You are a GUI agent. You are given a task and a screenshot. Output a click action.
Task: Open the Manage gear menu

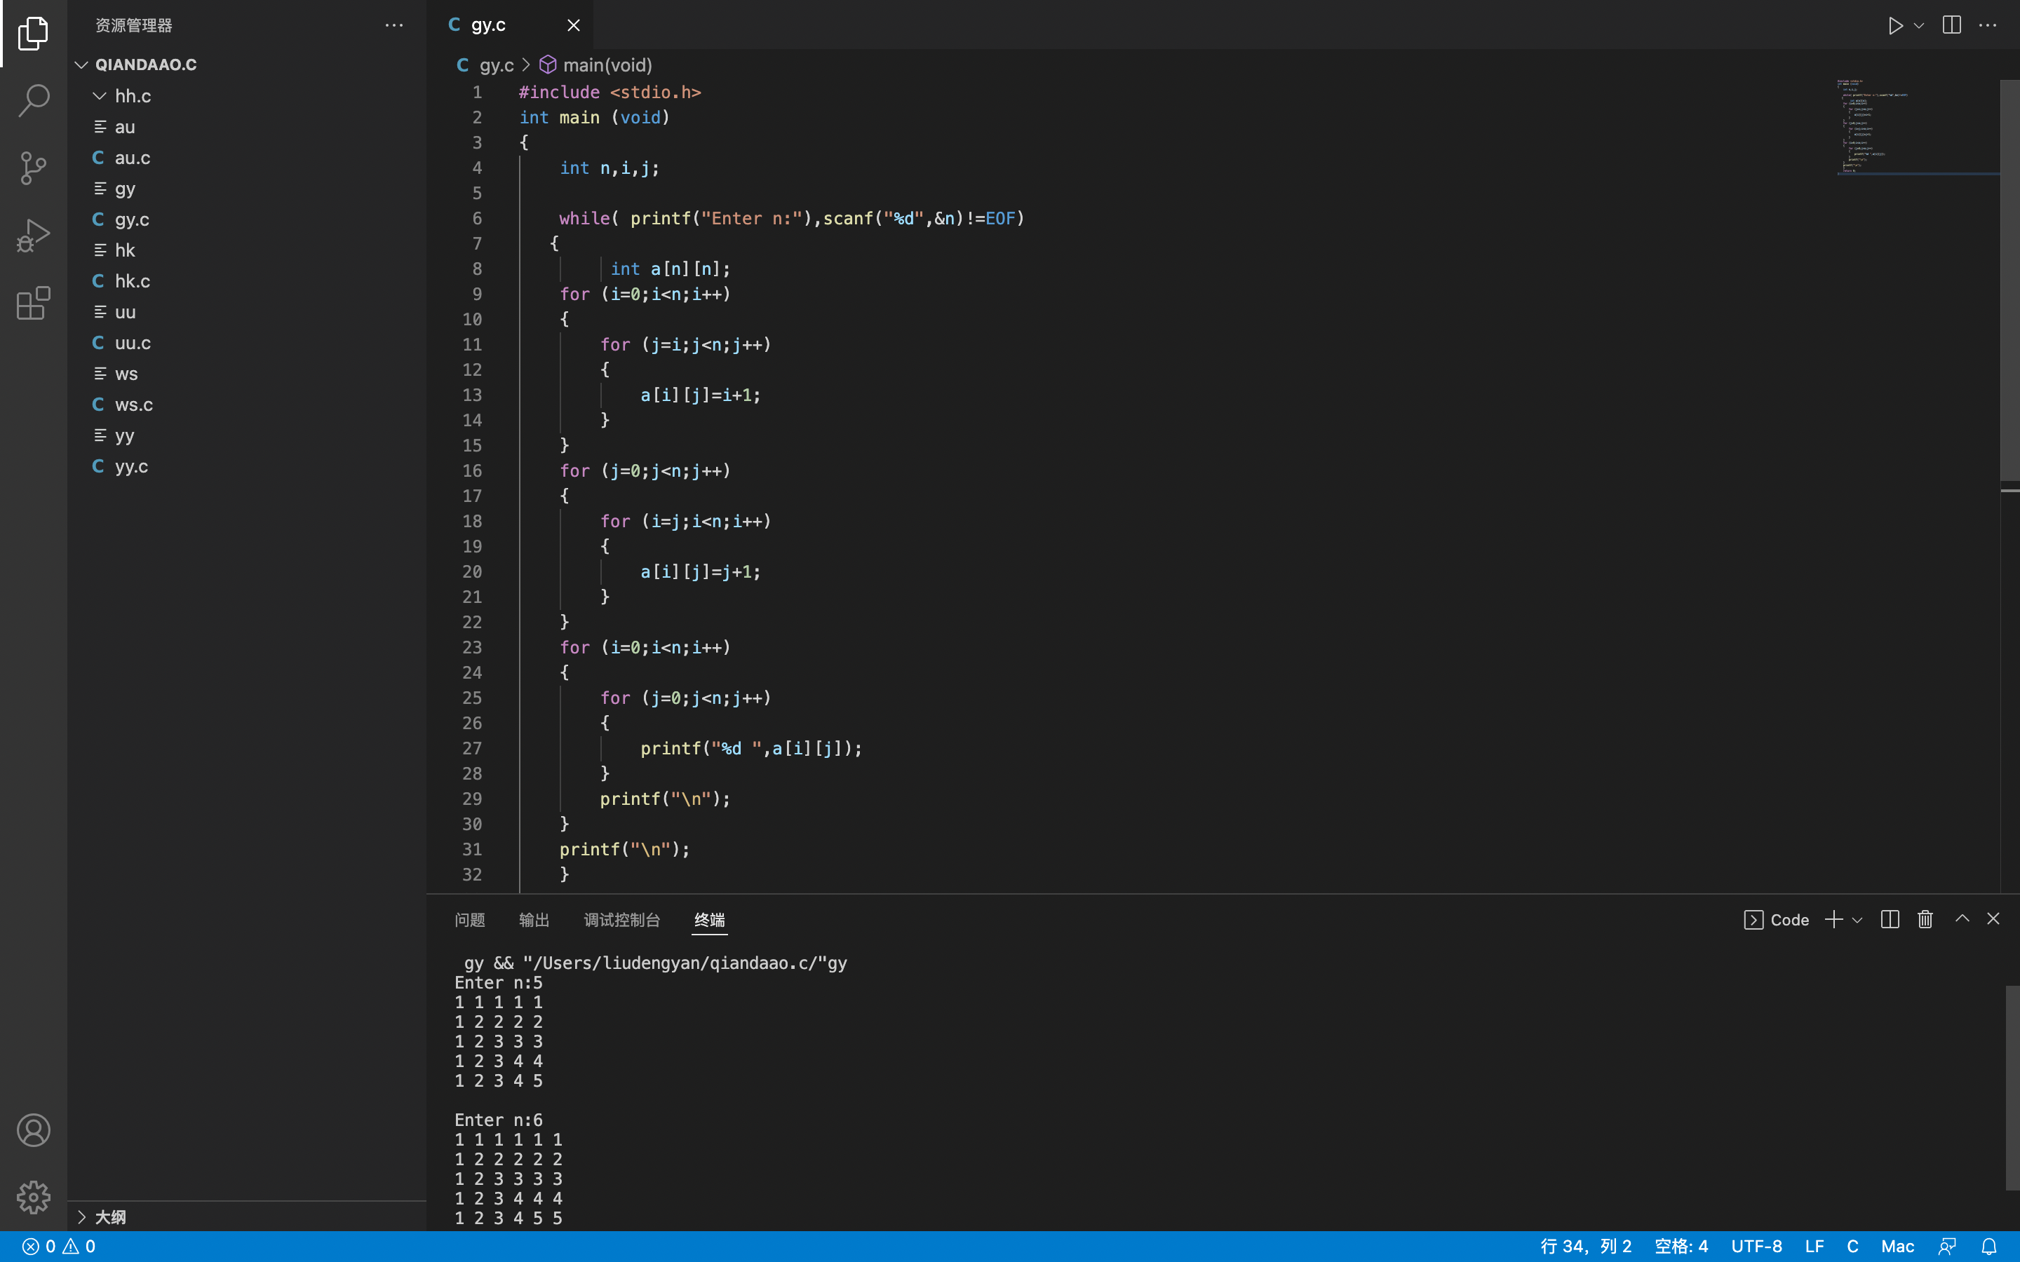tap(34, 1197)
